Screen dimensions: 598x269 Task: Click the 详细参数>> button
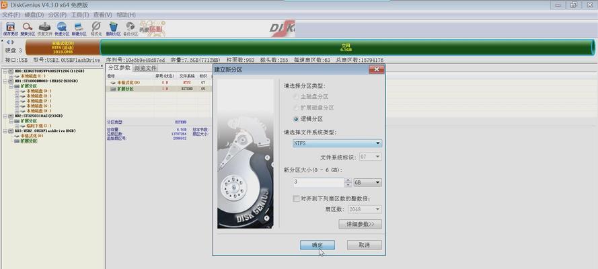click(360, 224)
